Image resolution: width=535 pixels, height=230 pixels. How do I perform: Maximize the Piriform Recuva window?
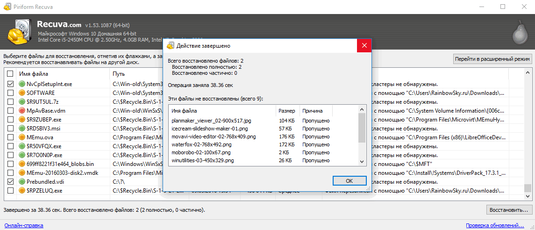[503, 7]
